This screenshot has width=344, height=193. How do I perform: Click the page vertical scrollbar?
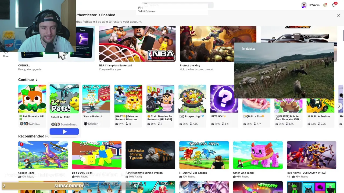pyautogui.click(x=343, y=36)
